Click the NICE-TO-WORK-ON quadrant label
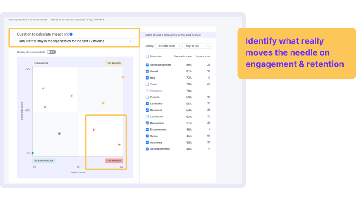This screenshot has width=356, height=200. click(44, 161)
